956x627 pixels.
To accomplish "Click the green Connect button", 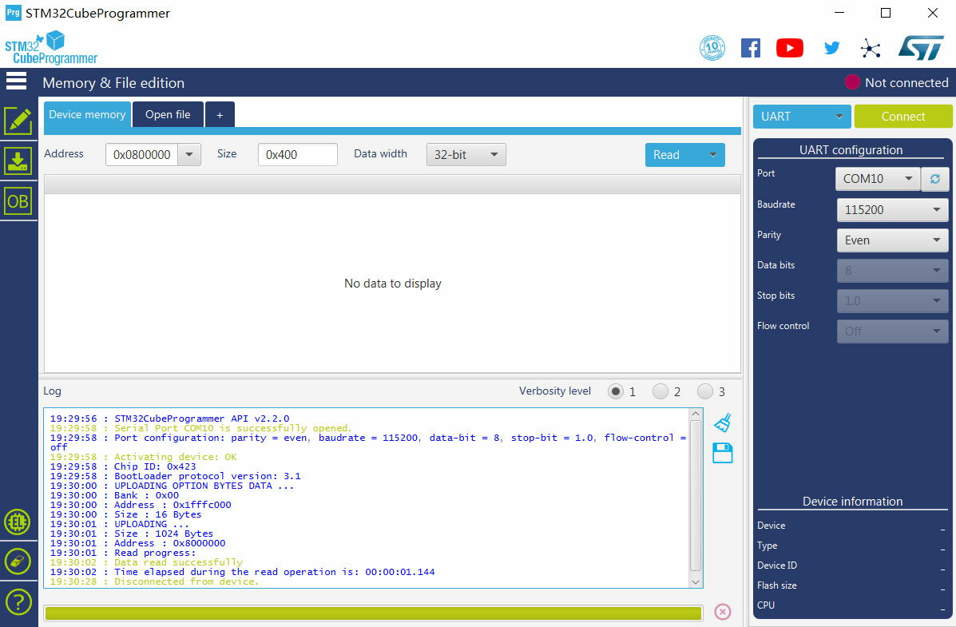I will coord(902,117).
